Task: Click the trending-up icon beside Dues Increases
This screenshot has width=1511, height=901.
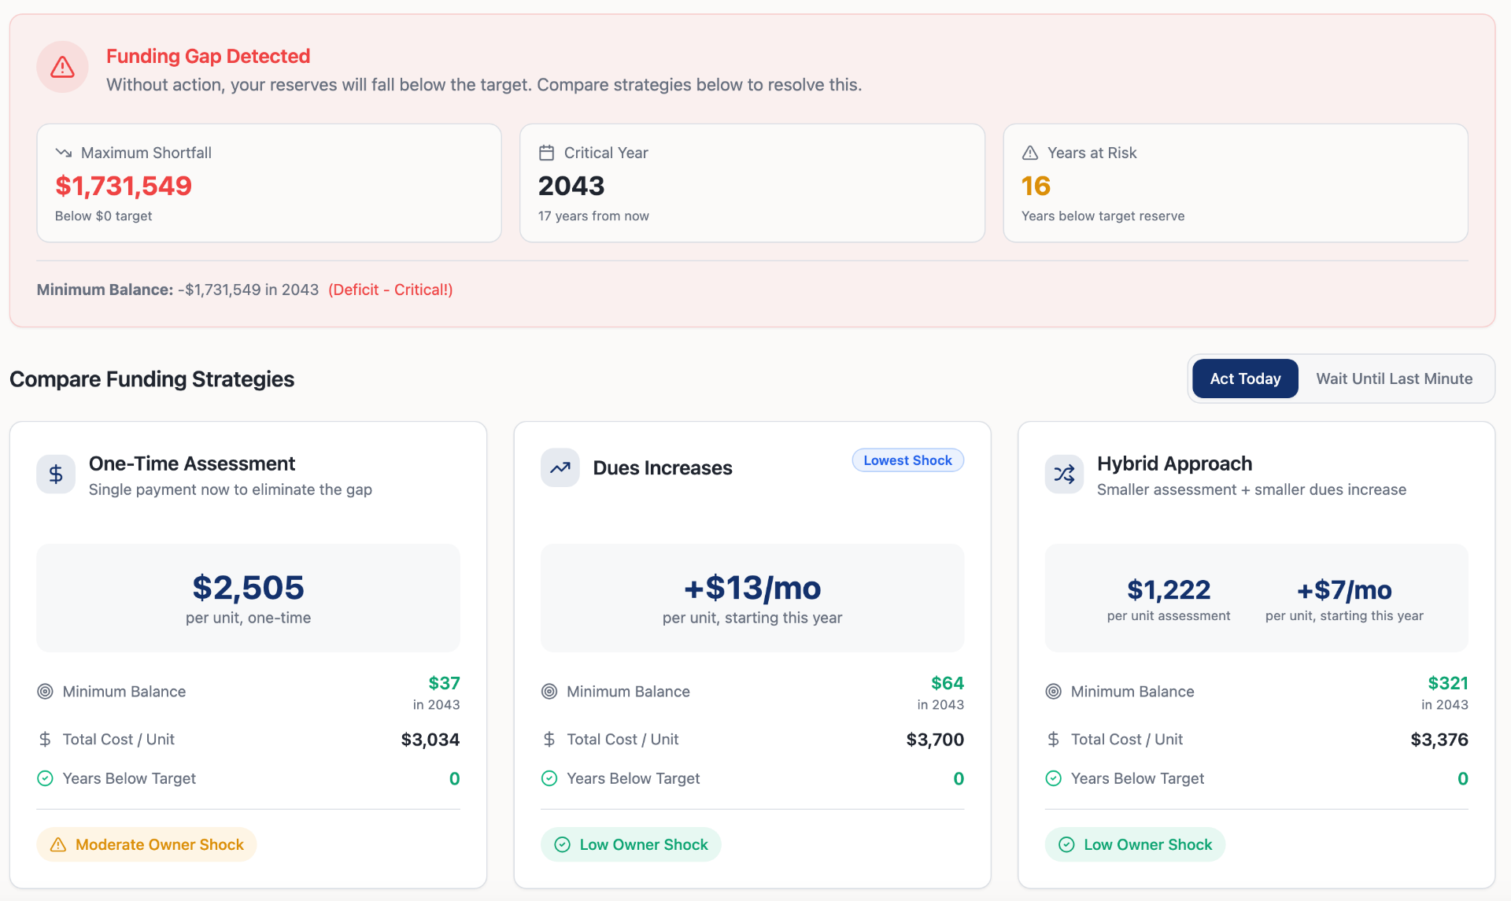Action: point(560,467)
